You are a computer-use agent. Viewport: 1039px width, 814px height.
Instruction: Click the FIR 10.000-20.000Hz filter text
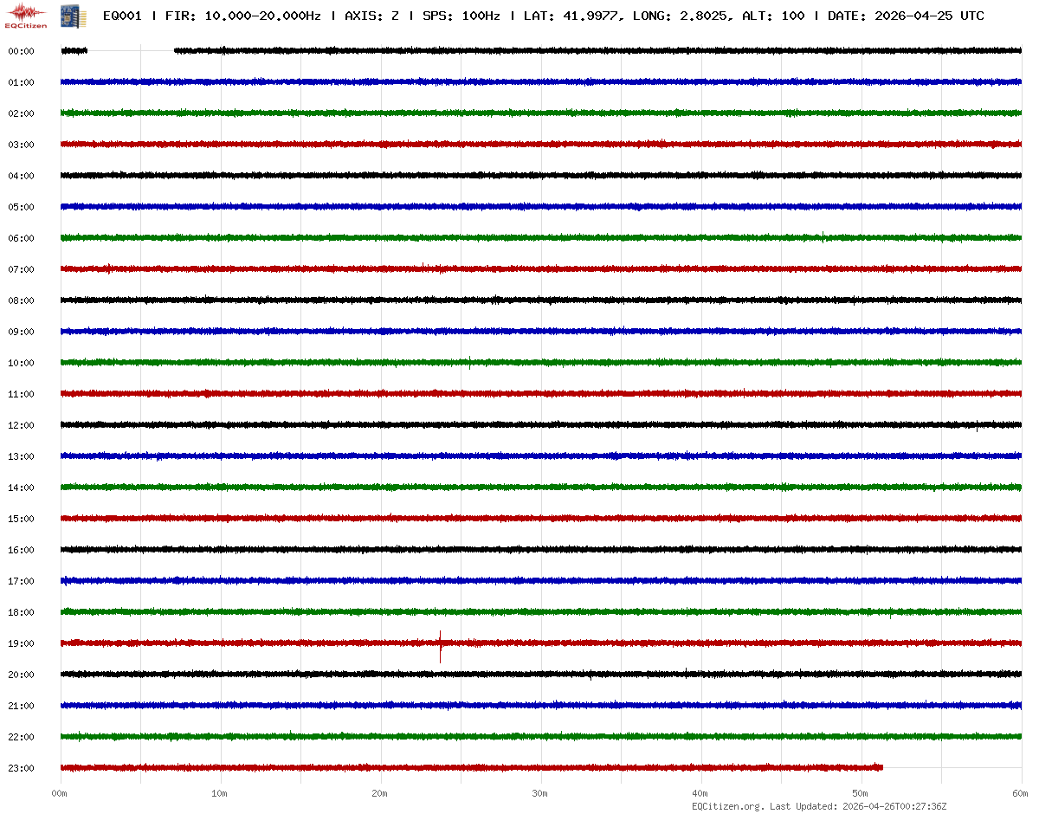coord(242,16)
